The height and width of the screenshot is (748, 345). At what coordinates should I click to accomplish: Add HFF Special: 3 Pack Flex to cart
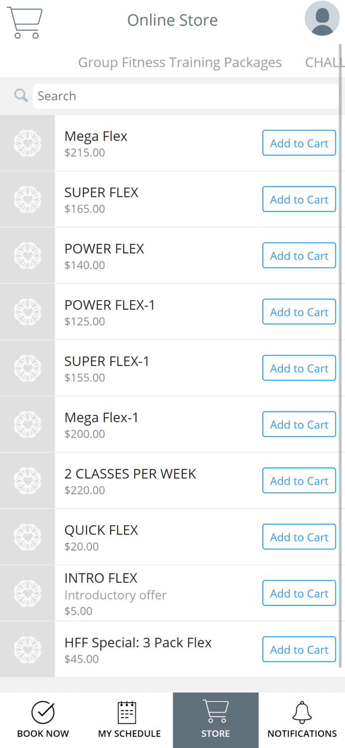[x=299, y=649]
